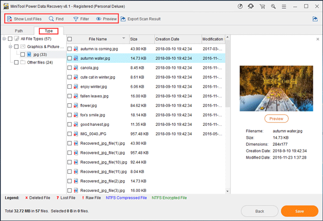Open the Filter tool in toolbar

coord(81,19)
